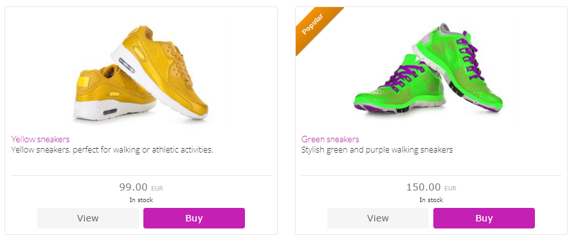Buy the Green sneakers
Image resolution: width=578 pixels, height=251 pixels.
(484, 218)
